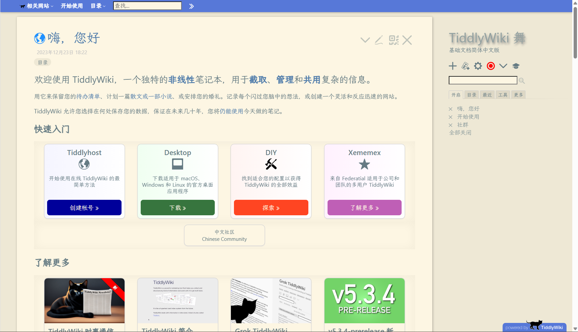Follow the 小说 link

166,97
